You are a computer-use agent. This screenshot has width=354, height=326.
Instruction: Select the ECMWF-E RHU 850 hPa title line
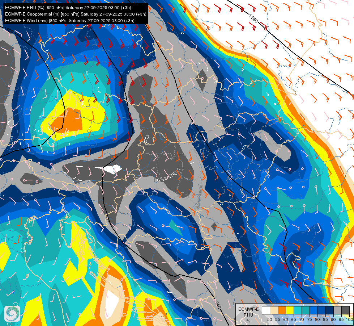tap(68, 8)
